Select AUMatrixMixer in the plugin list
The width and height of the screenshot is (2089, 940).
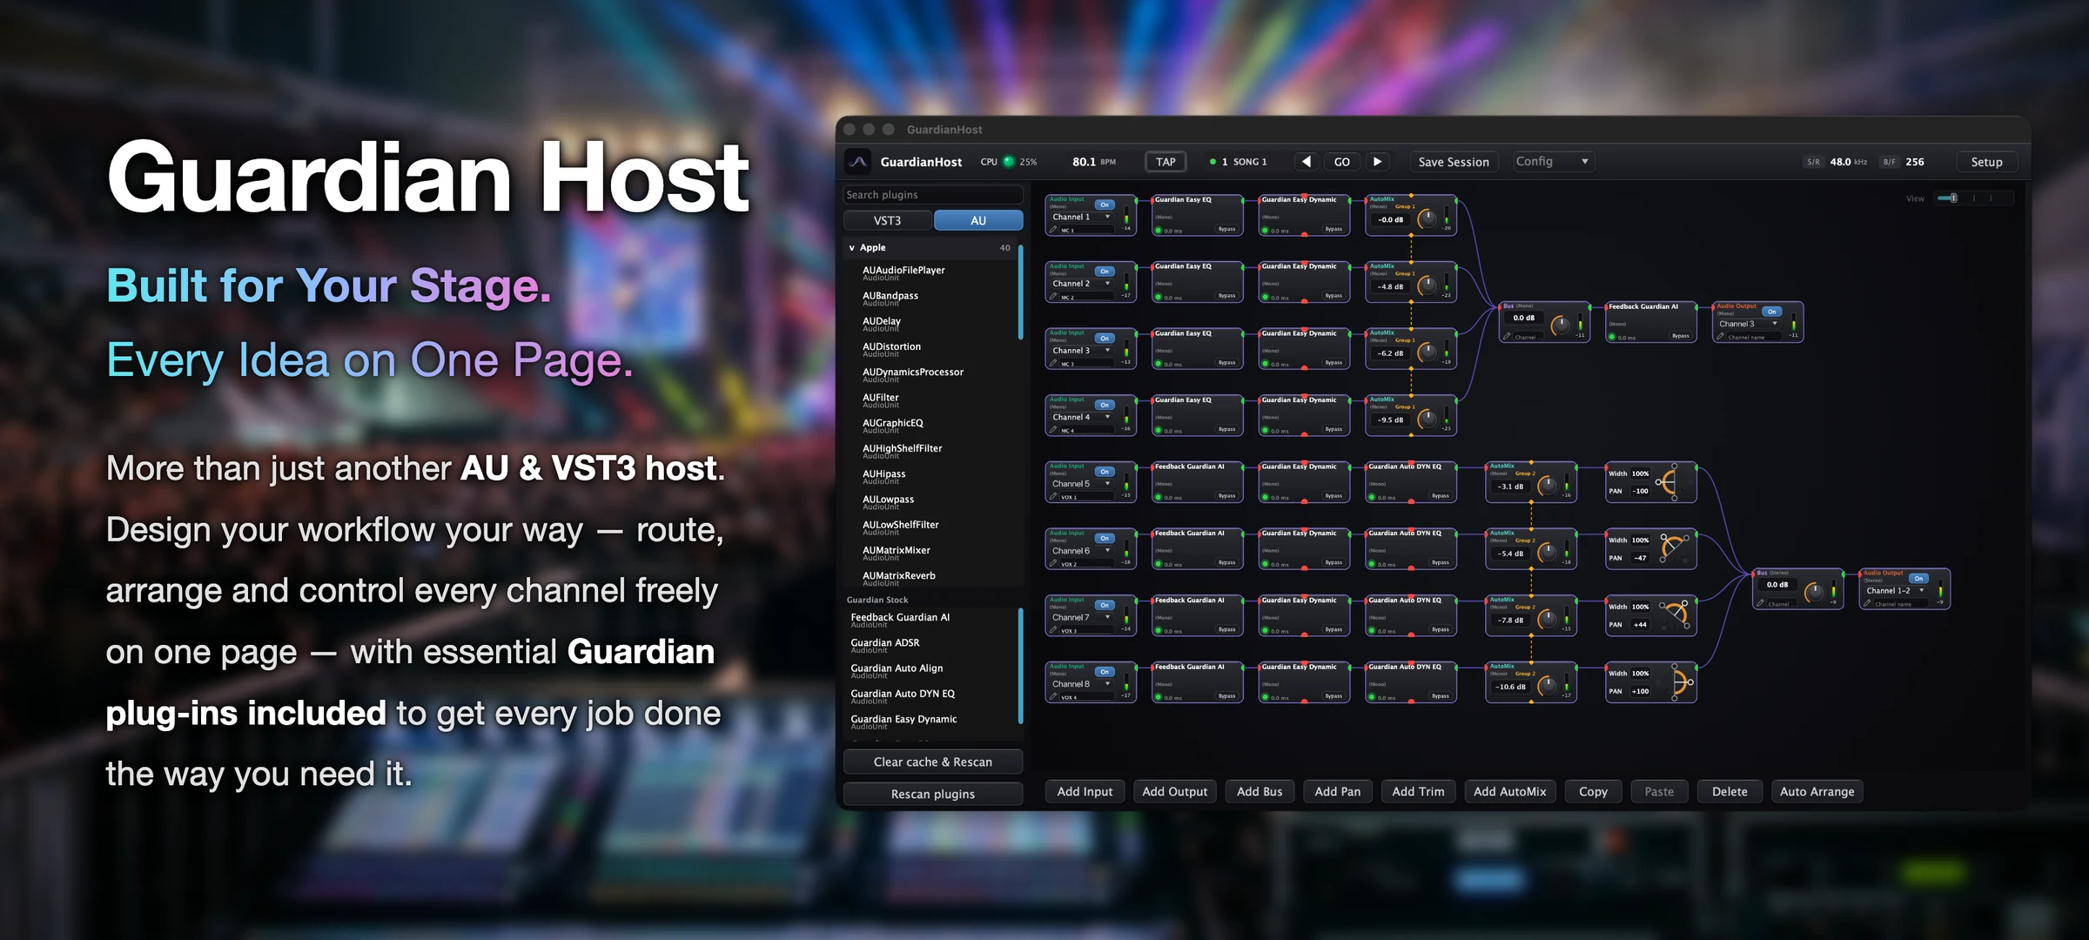pyautogui.click(x=930, y=553)
